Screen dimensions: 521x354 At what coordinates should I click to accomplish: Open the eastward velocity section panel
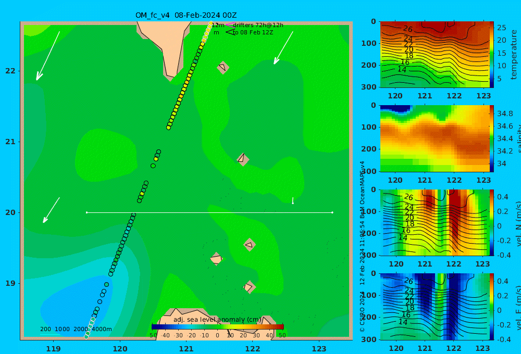(x=435, y=307)
